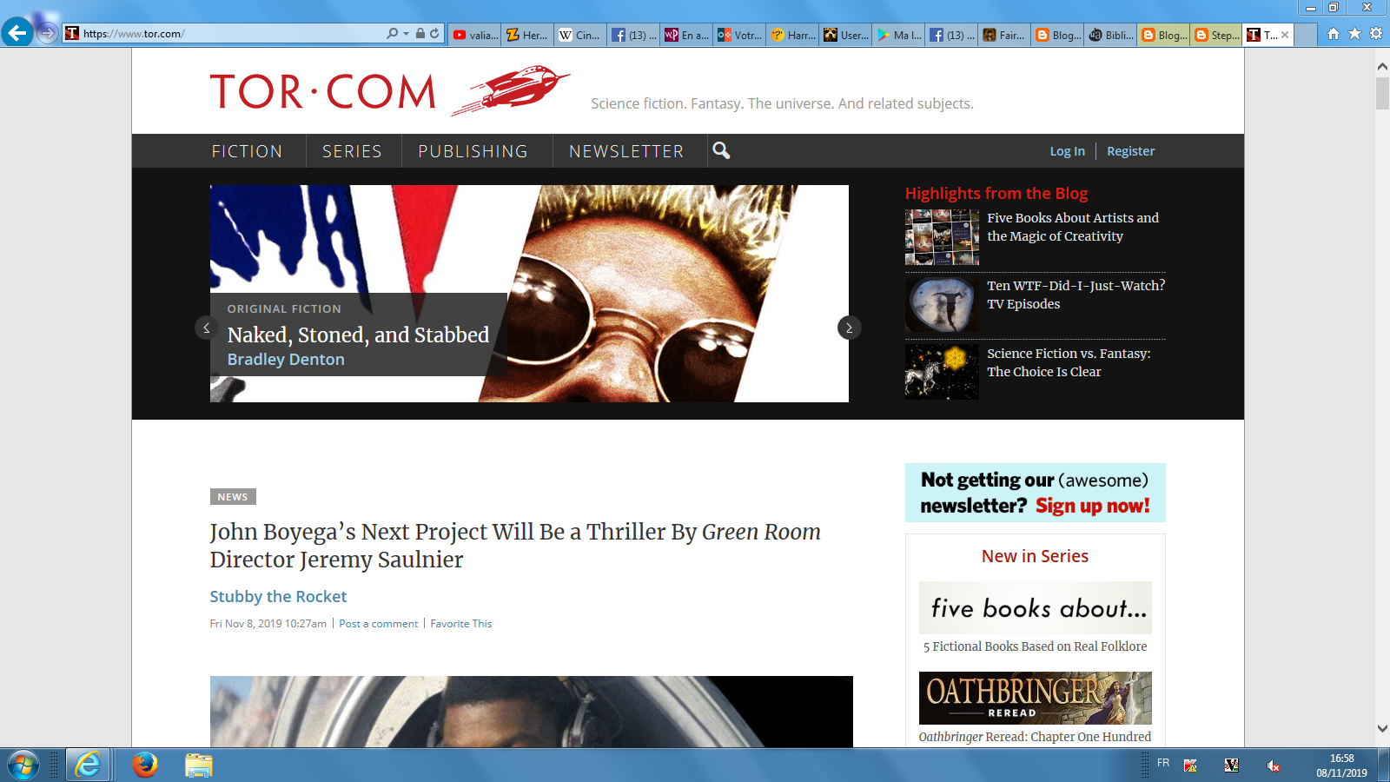Close the active Tor.com tab
The width and height of the screenshot is (1390, 782).
1285,35
